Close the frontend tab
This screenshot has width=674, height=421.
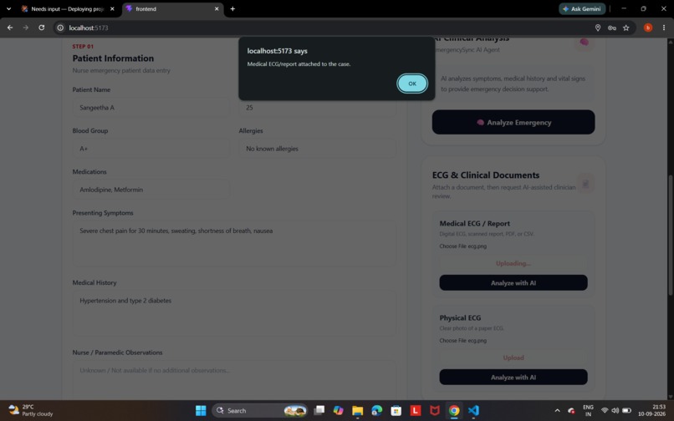(217, 8)
